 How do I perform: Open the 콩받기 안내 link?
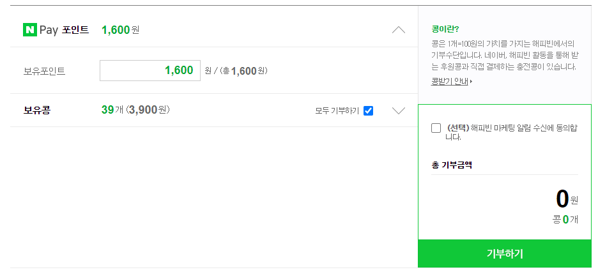point(449,82)
